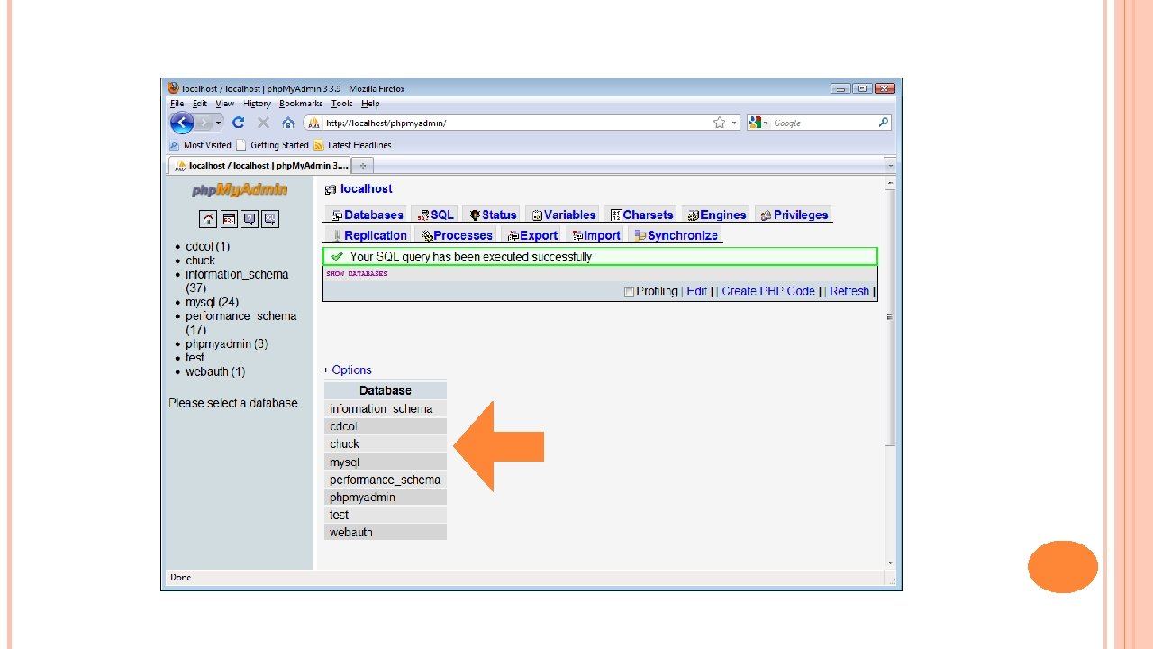Click the phpMyAdmin Home icon
The image size is (1153, 649).
[x=208, y=218]
